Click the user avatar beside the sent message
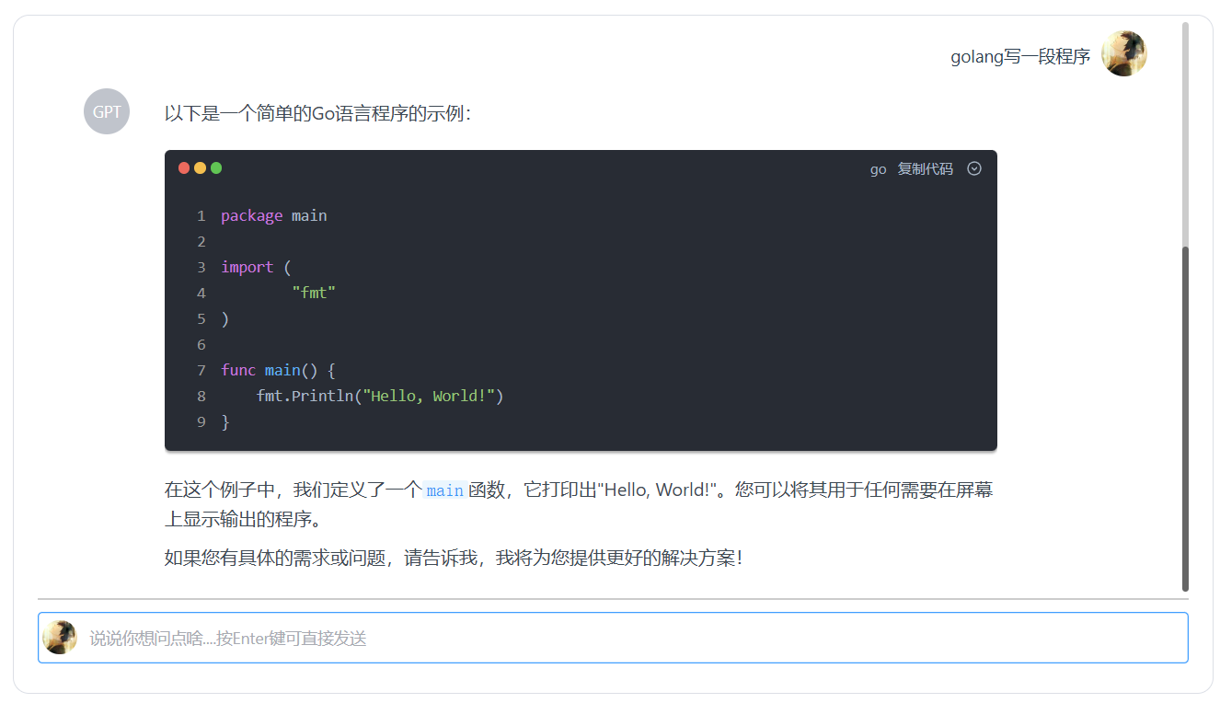Image resolution: width=1220 pixels, height=703 pixels. (x=1123, y=53)
